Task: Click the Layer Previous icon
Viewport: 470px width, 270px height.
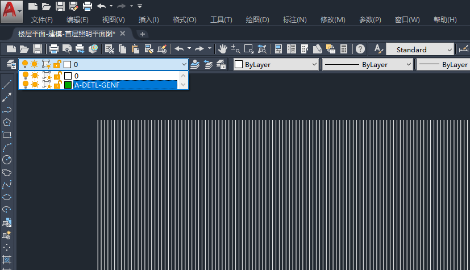Action: click(208, 64)
